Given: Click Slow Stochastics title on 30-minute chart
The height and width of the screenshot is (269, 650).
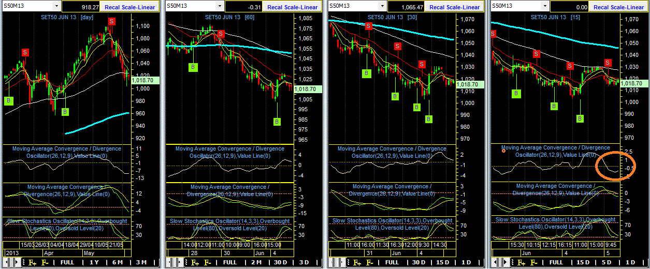Looking at the screenshot, I should [x=392, y=224].
